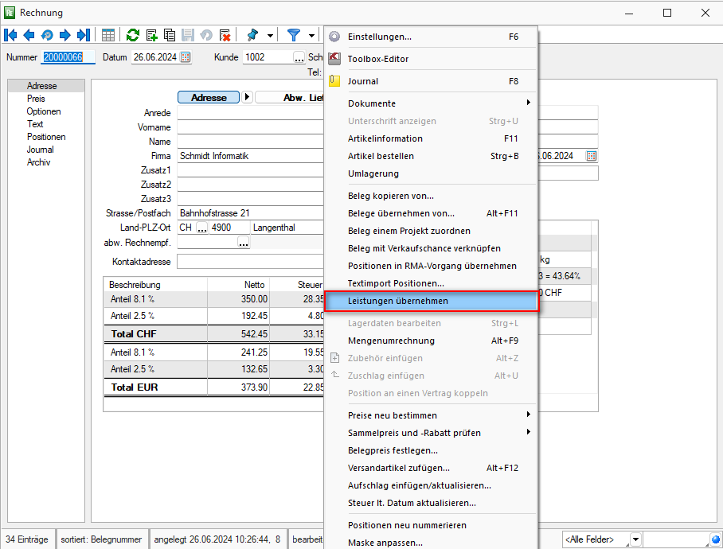Viewport: 723px width, 549px height.
Task: Go to the previous record
Action: pyautogui.click(x=29, y=35)
